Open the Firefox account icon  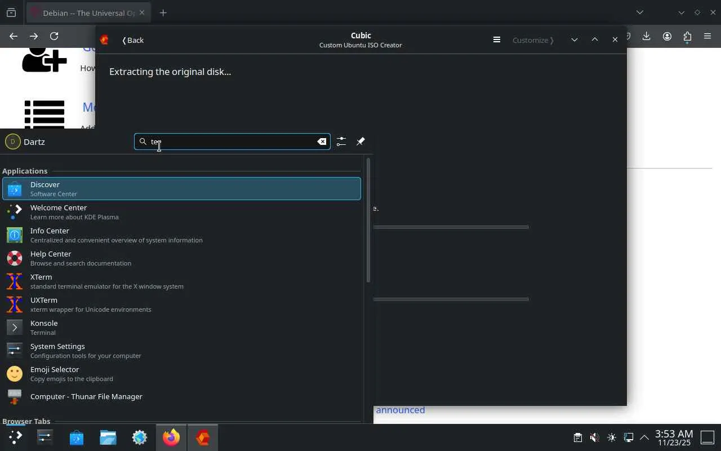pos(667,36)
